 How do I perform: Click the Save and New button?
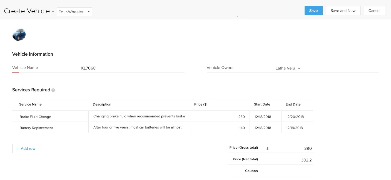[343, 11]
